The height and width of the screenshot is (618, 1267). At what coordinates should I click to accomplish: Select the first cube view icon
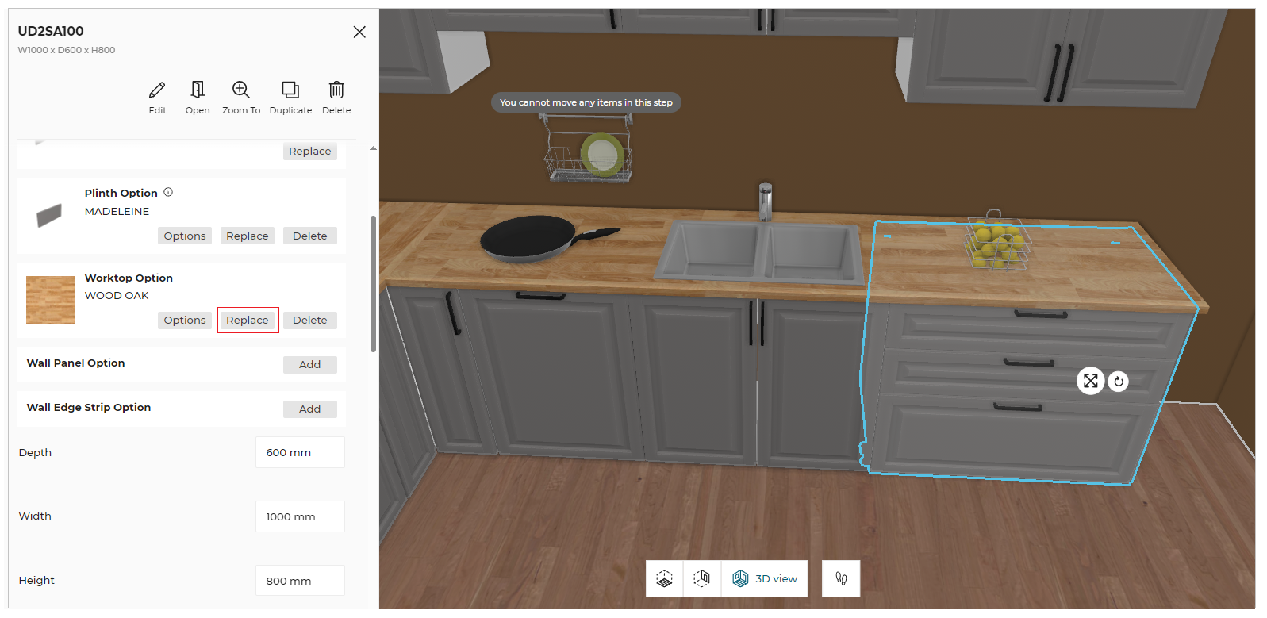664,578
